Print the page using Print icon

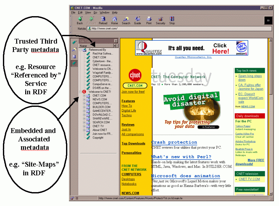coord(149,20)
